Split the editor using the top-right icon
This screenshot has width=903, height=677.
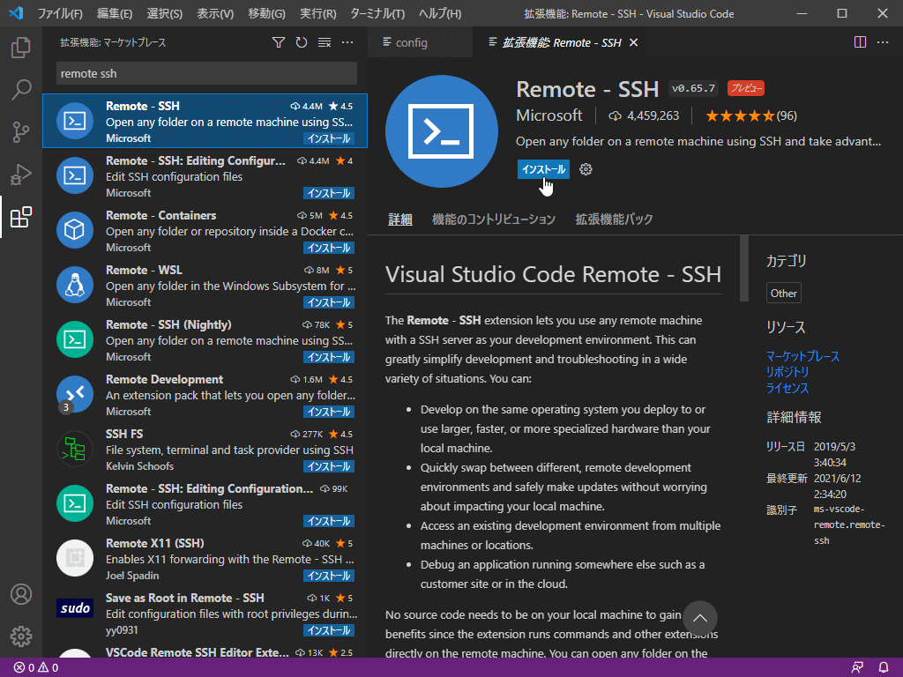pos(859,41)
